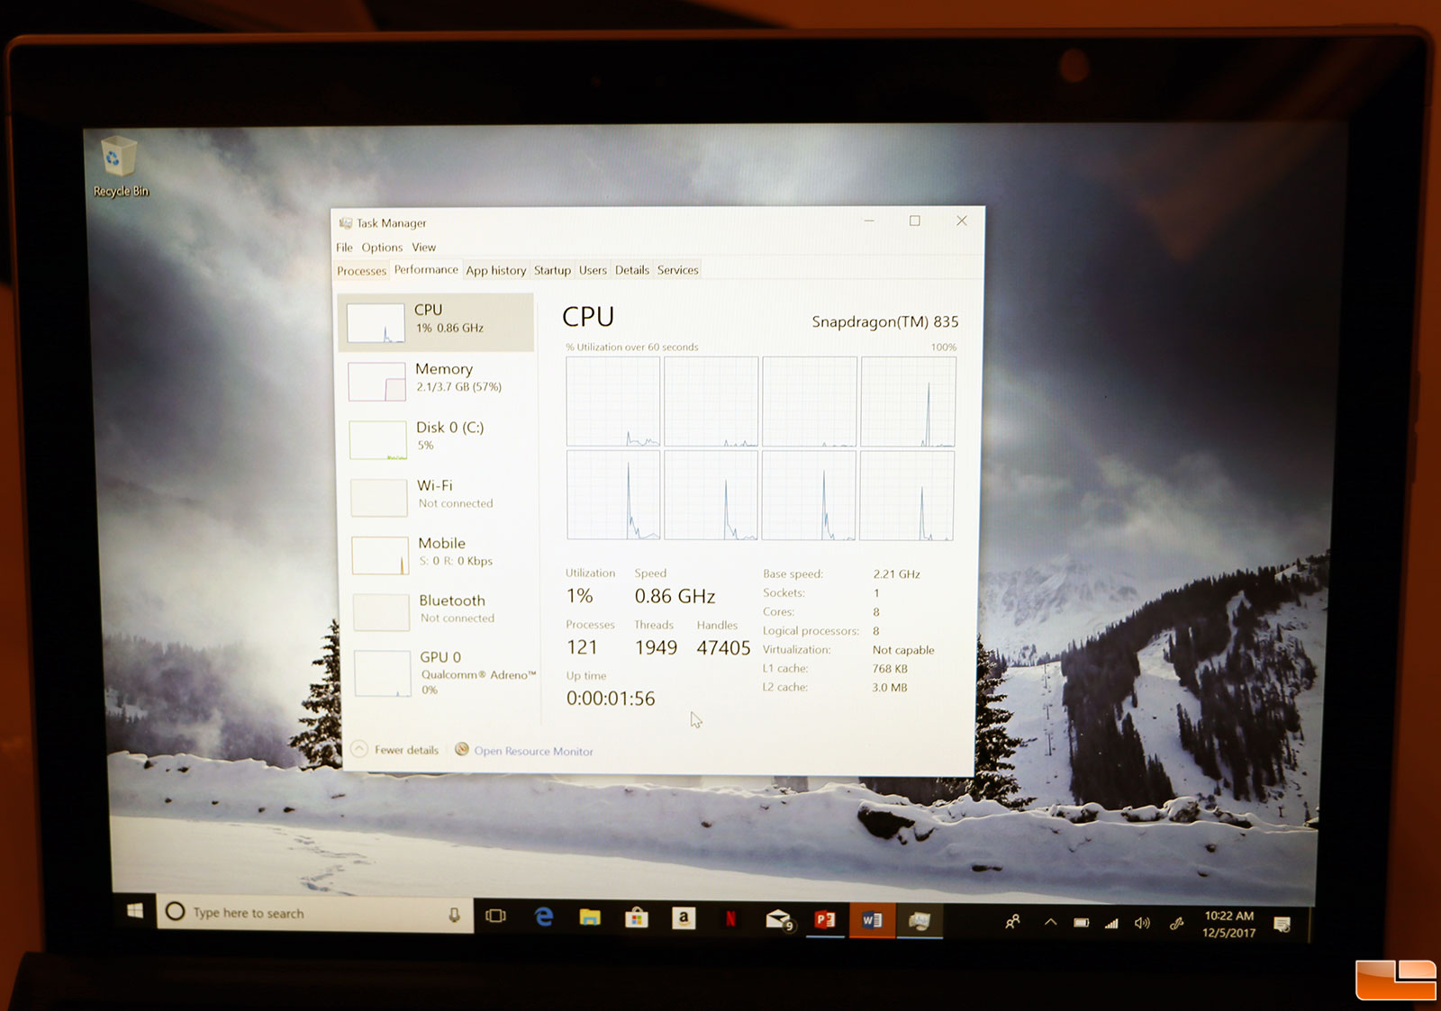Select the Bluetooth resource in the sidebar
The height and width of the screenshot is (1011, 1441).
pos(442,610)
